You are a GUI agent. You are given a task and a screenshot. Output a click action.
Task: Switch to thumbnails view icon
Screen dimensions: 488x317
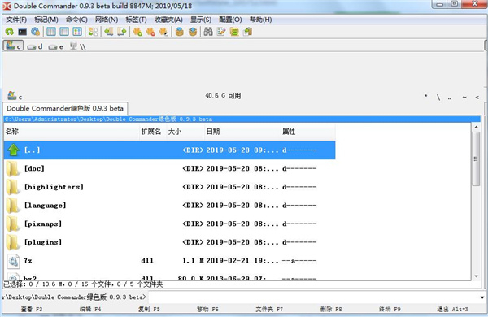(x=77, y=32)
